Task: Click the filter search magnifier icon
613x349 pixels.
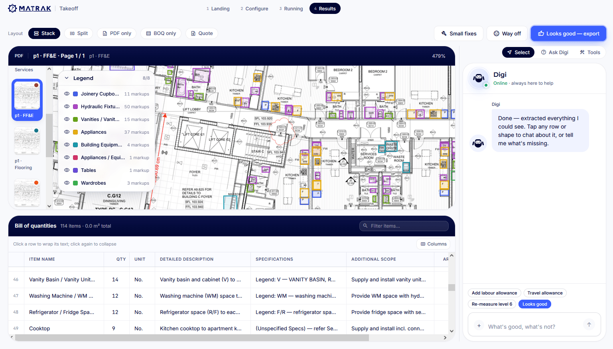Action: click(365, 226)
